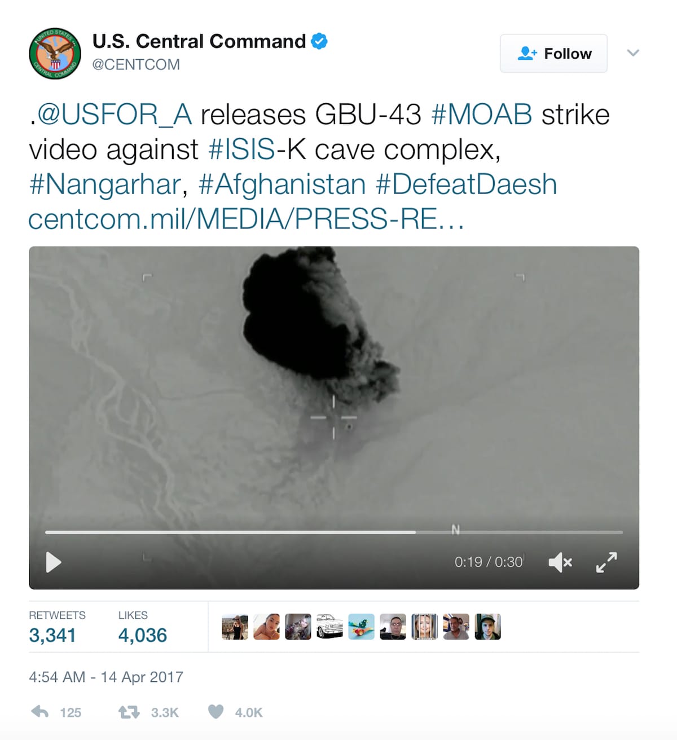
Task: Seek on the video progress bar
Action: point(334,532)
